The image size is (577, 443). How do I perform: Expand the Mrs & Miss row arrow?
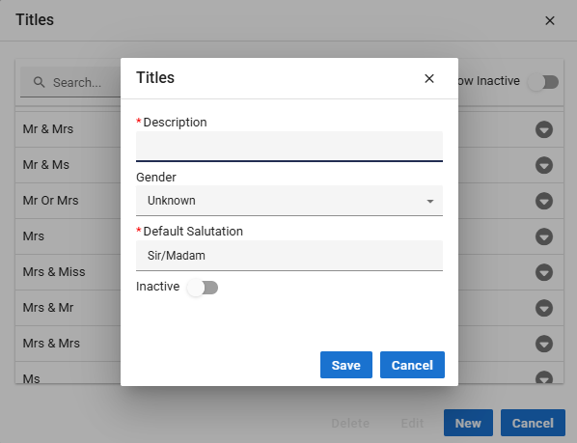pyautogui.click(x=544, y=272)
